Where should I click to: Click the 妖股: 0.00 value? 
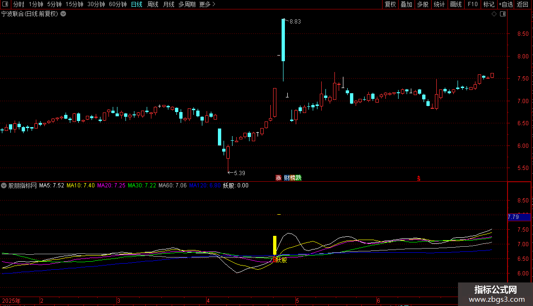pos(235,185)
